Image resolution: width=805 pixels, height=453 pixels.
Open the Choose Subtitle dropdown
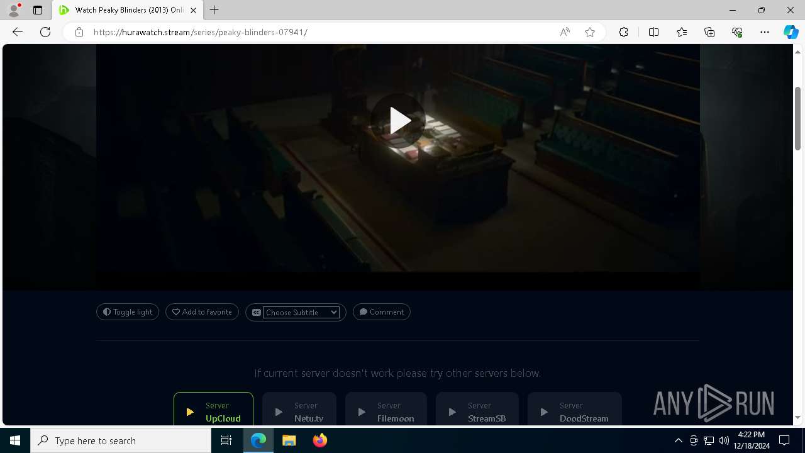point(301,312)
